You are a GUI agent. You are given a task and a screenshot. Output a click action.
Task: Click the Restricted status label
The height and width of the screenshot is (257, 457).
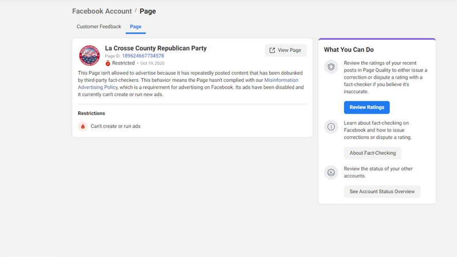pyautogui.click(x=123, y=63)
